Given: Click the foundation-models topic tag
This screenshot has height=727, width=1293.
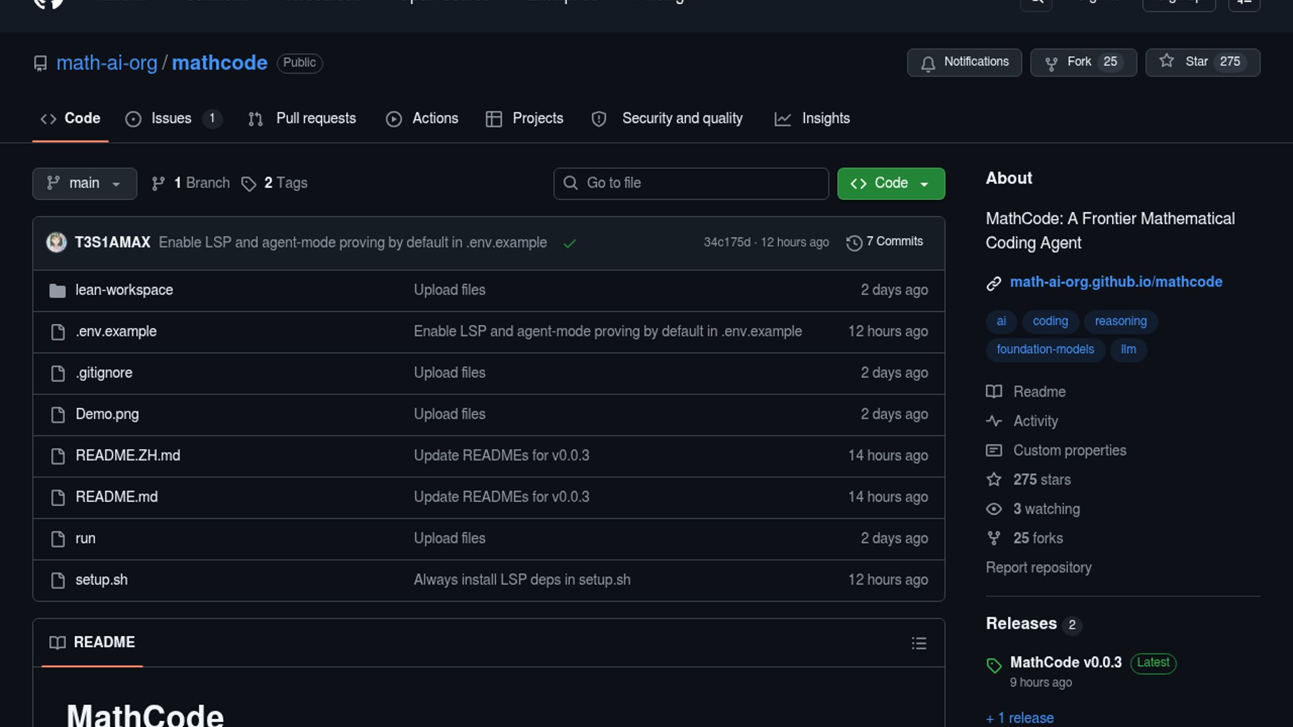Looking at the screenshot, I should pyautogui.click(x=1045, y=349).
